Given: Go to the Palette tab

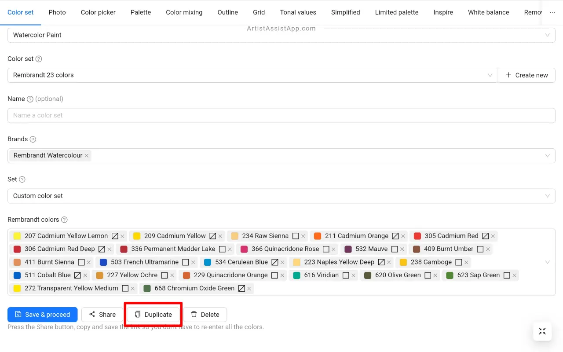Looking at the screenshot, I should click(x=141, y=12).
